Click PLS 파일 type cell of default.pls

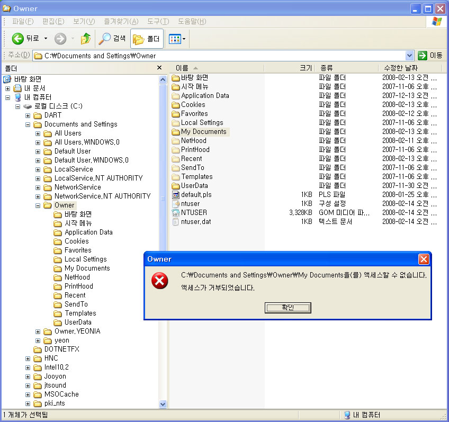coord(332,195)
